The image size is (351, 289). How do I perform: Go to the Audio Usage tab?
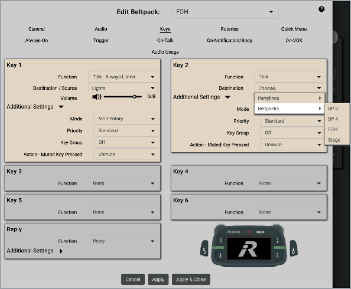pos(165,52)
